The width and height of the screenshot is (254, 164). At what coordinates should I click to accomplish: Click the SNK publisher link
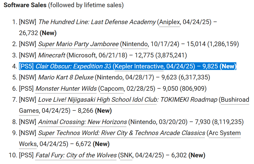[126, 155]
